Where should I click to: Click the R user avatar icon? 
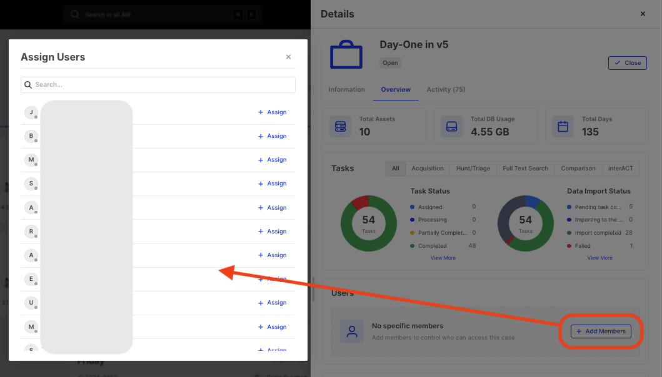31,232
